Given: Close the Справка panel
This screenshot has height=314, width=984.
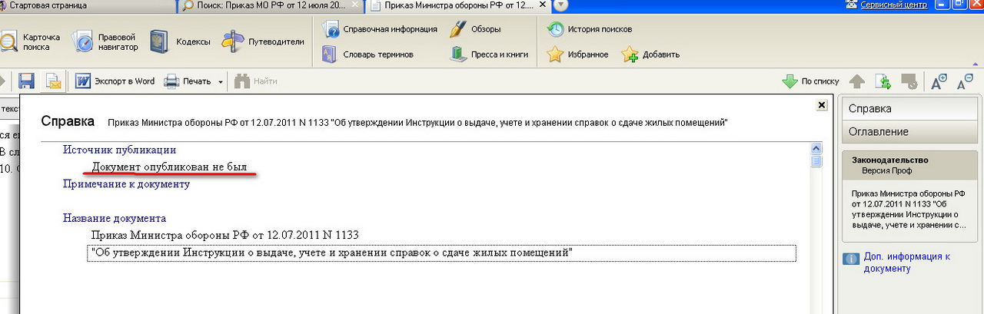Looking at the screenshot, I should (x=821, y=104).
